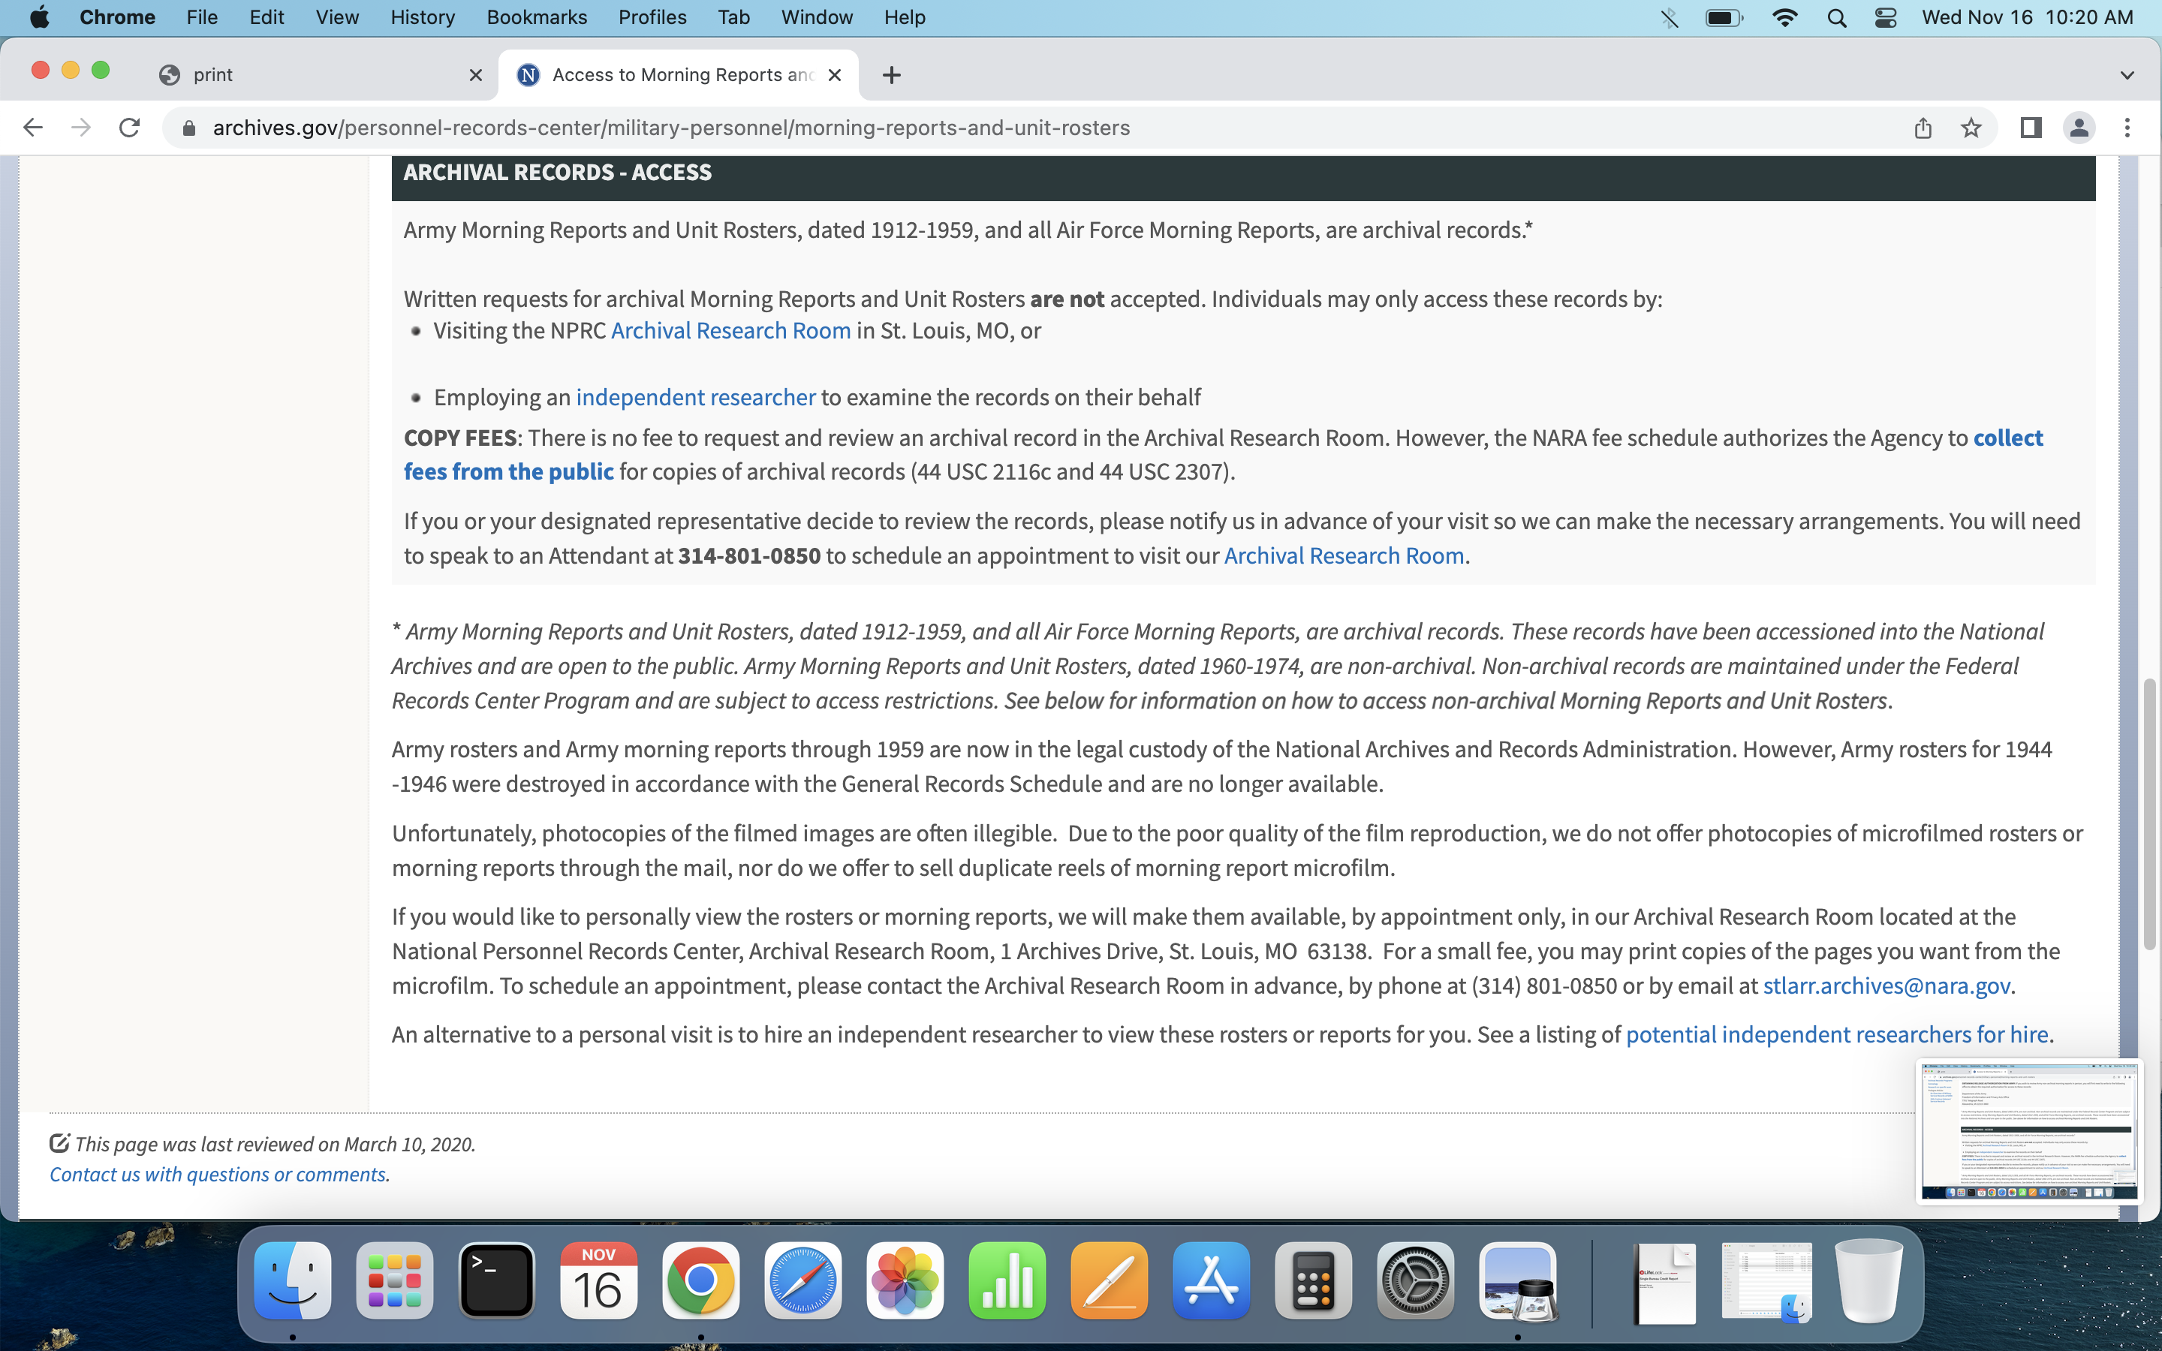The width and height of the screenshot is (2162, 1351).
Task: Launch Terminal from the dock
Action: click(497, 1280)
